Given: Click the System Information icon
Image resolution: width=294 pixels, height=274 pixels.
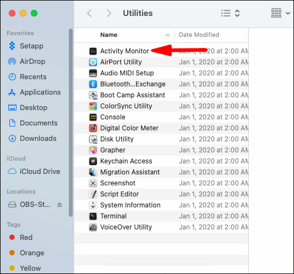Looking at the screenshot, I should [x=93, y=205].
